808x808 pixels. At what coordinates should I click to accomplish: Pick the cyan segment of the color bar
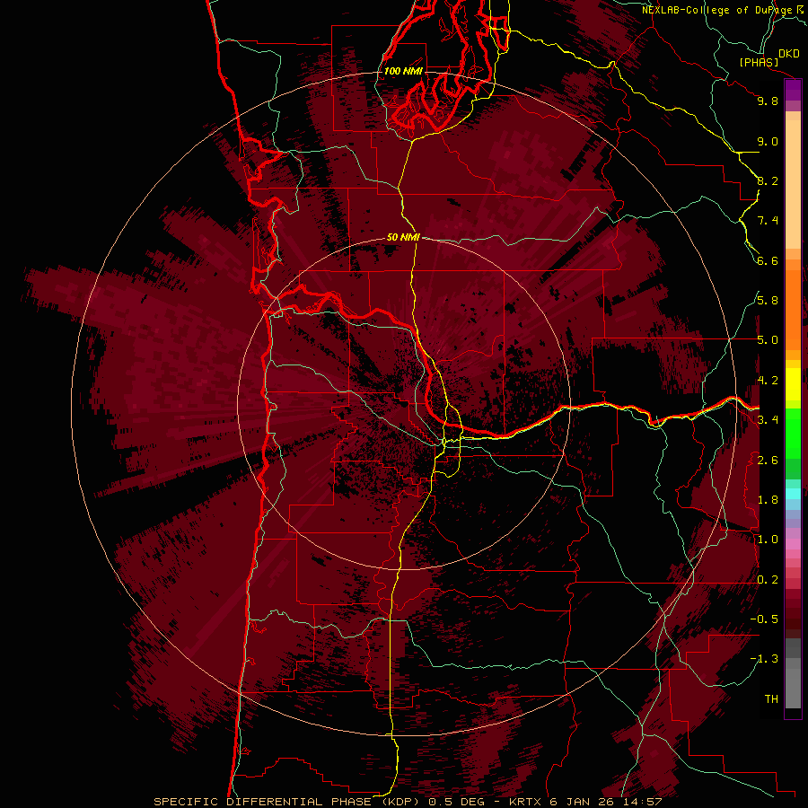point(793,493)
